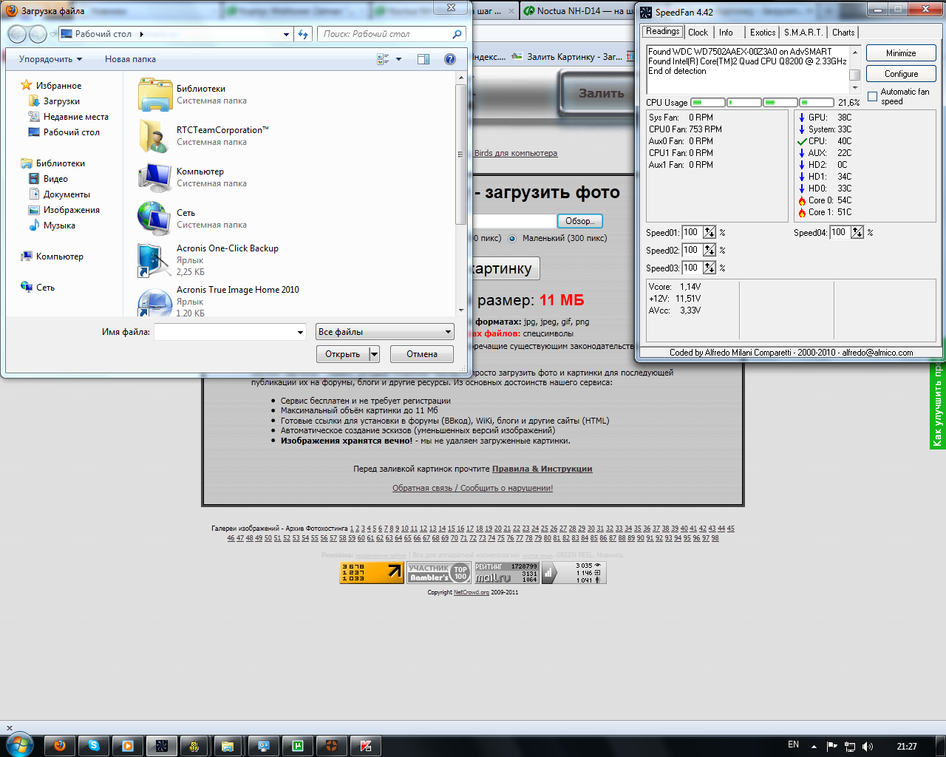Click the Открыть button split arrow
Screen dimensions: 946x757
(x=374, y=354)
